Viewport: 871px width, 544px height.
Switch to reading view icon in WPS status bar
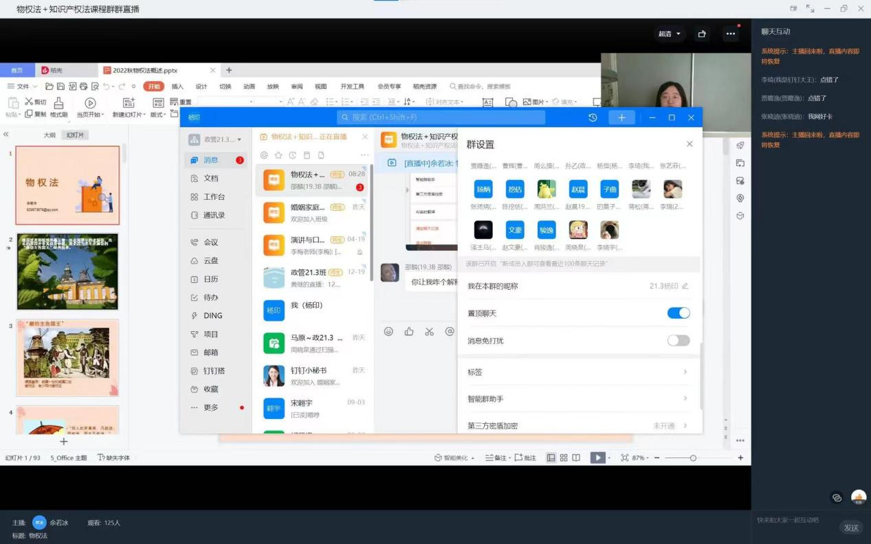(576, 458)
